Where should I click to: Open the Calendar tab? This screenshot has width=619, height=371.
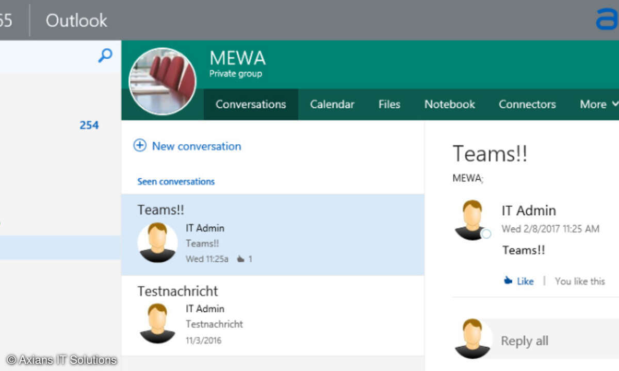pyautogui.click(x=332, y=104)
